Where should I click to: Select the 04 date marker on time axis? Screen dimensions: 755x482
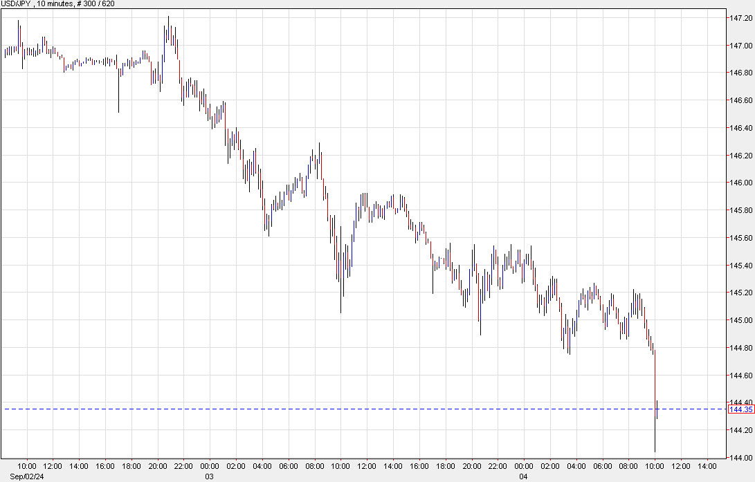click(x=524, y=476)
